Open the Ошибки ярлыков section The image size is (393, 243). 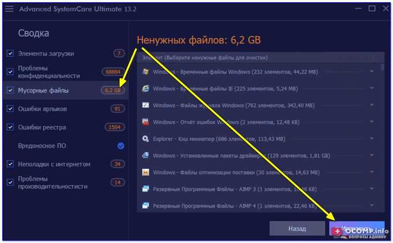tap(42, 109)
